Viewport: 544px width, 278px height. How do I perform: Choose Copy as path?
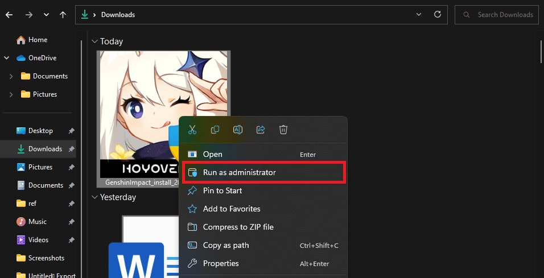point(263,245)
